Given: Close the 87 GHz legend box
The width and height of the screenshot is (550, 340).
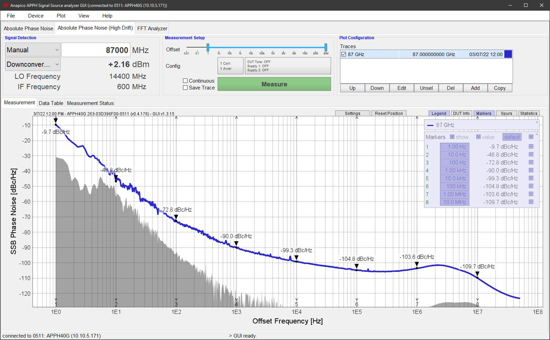Looking at the screenshot, I should tap(537, 122).
